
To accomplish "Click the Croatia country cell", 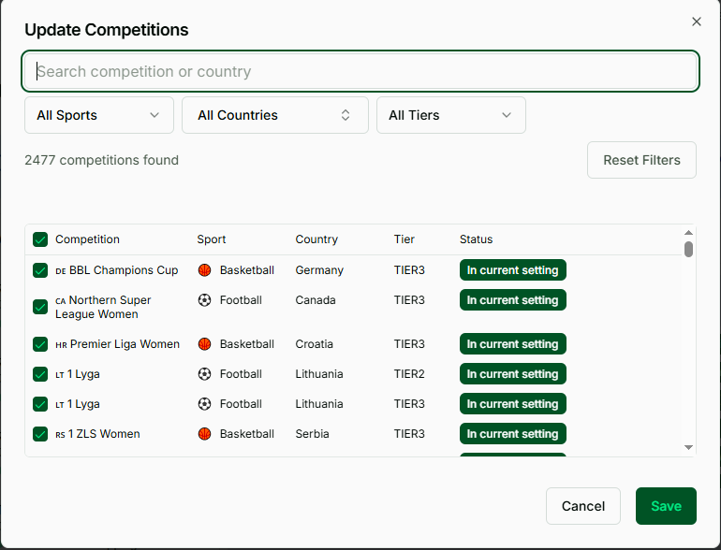I will [x=314, y=344].
